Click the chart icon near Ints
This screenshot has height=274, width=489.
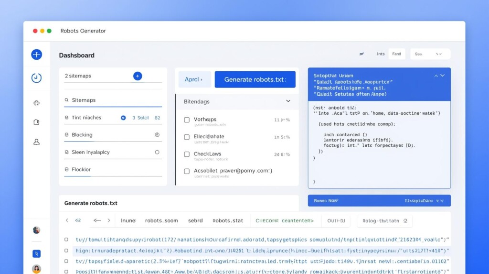pos(361,54)
